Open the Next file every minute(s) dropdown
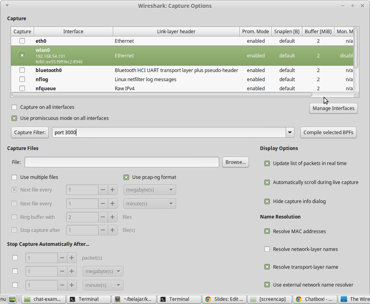370x304 pixels. tap(150, 204)
